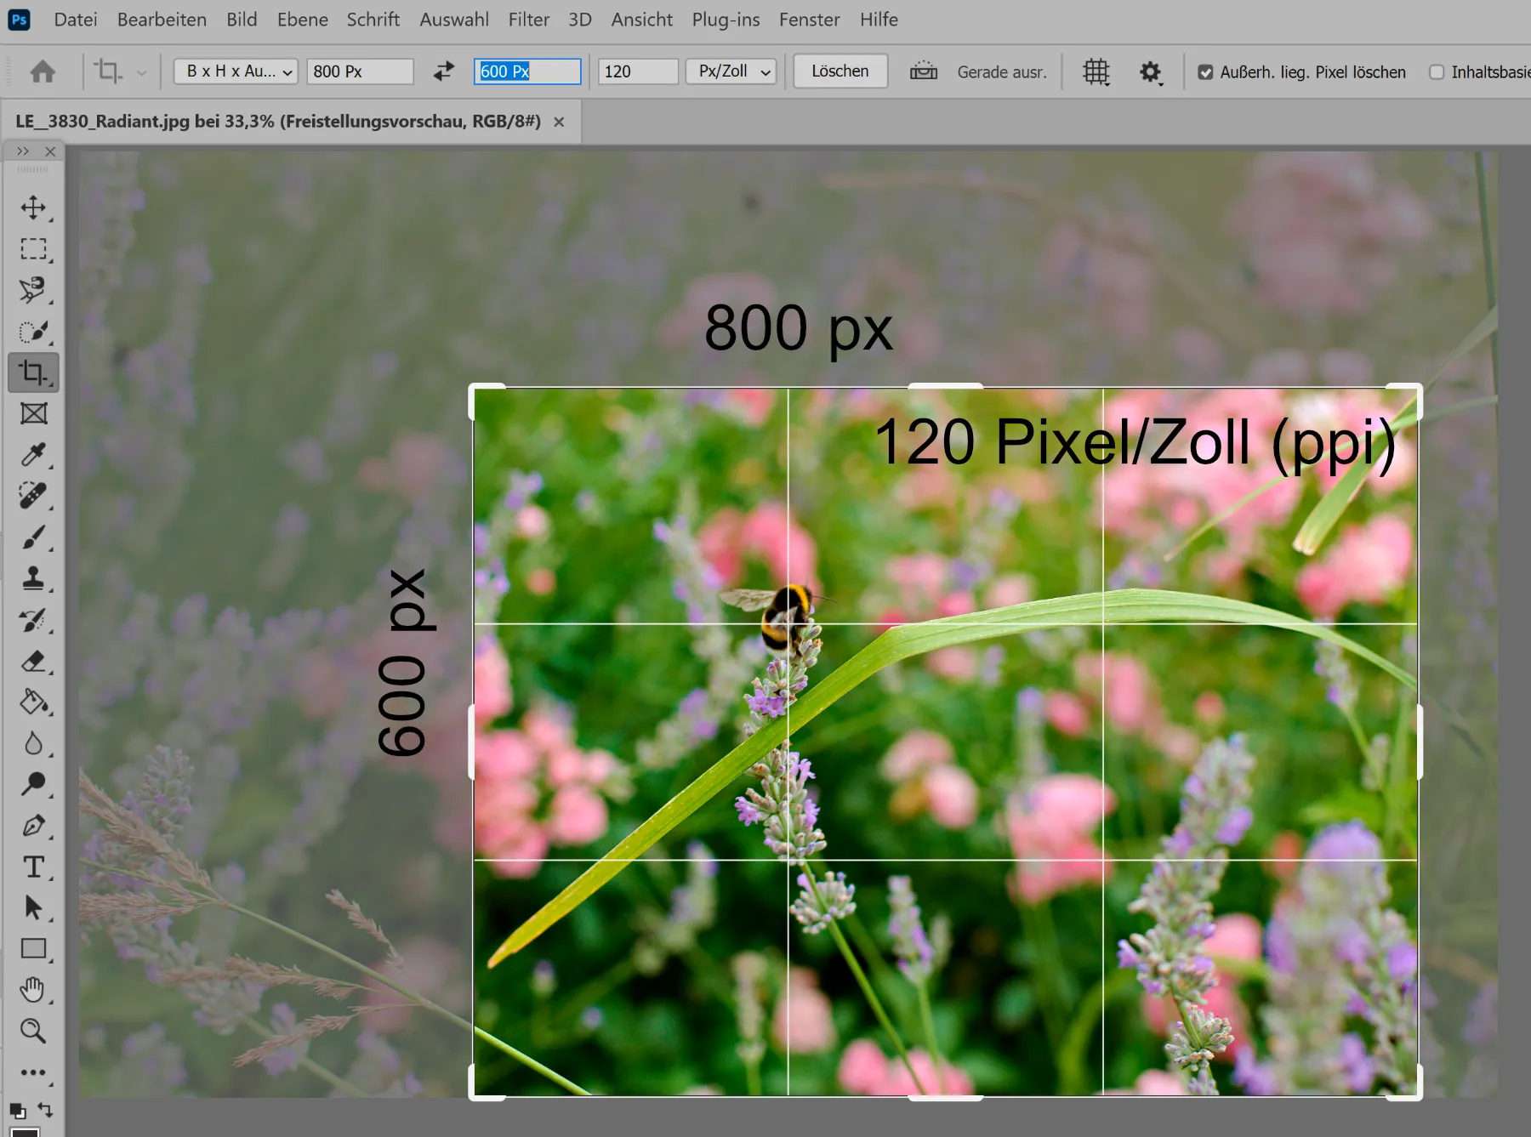
Task: Close the tools panel with X
Action: coord(50,151)
